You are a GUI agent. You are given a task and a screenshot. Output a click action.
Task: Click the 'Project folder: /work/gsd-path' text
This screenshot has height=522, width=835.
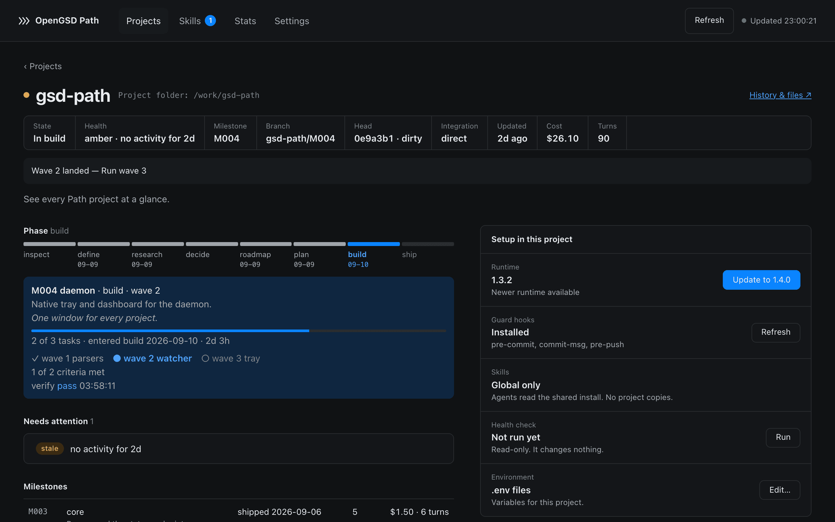(x=189, y=95)
